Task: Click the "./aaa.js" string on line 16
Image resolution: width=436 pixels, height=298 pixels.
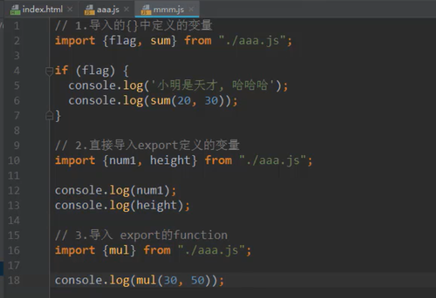Action: coord(211,250)
